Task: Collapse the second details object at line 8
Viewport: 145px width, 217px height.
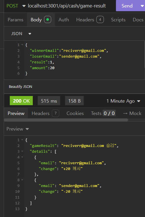Action: (22, 180)
